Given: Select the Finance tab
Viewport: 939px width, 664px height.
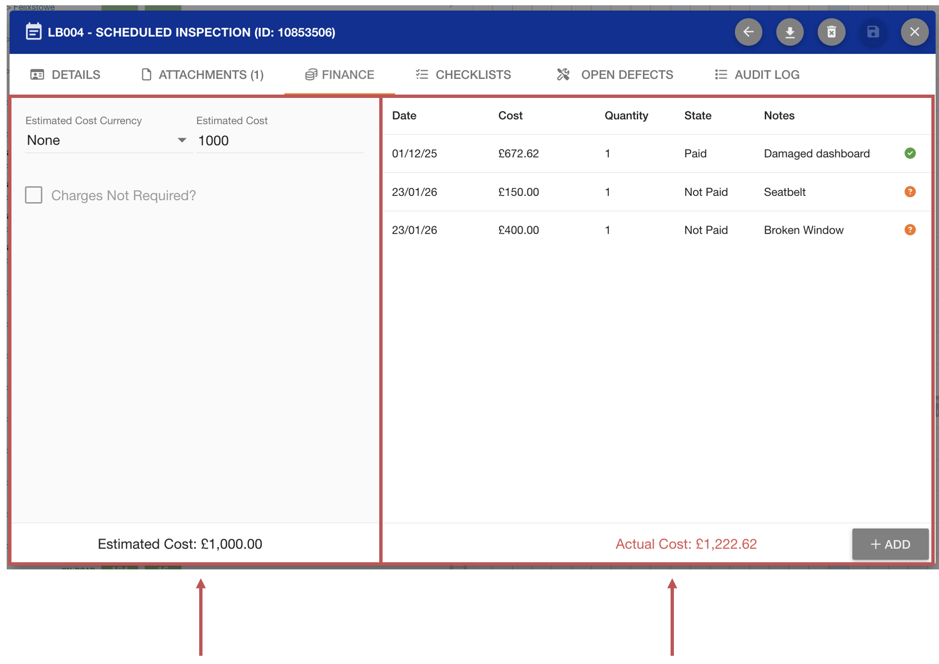Looking at the screenshot, I should click(x=340, y=75).
